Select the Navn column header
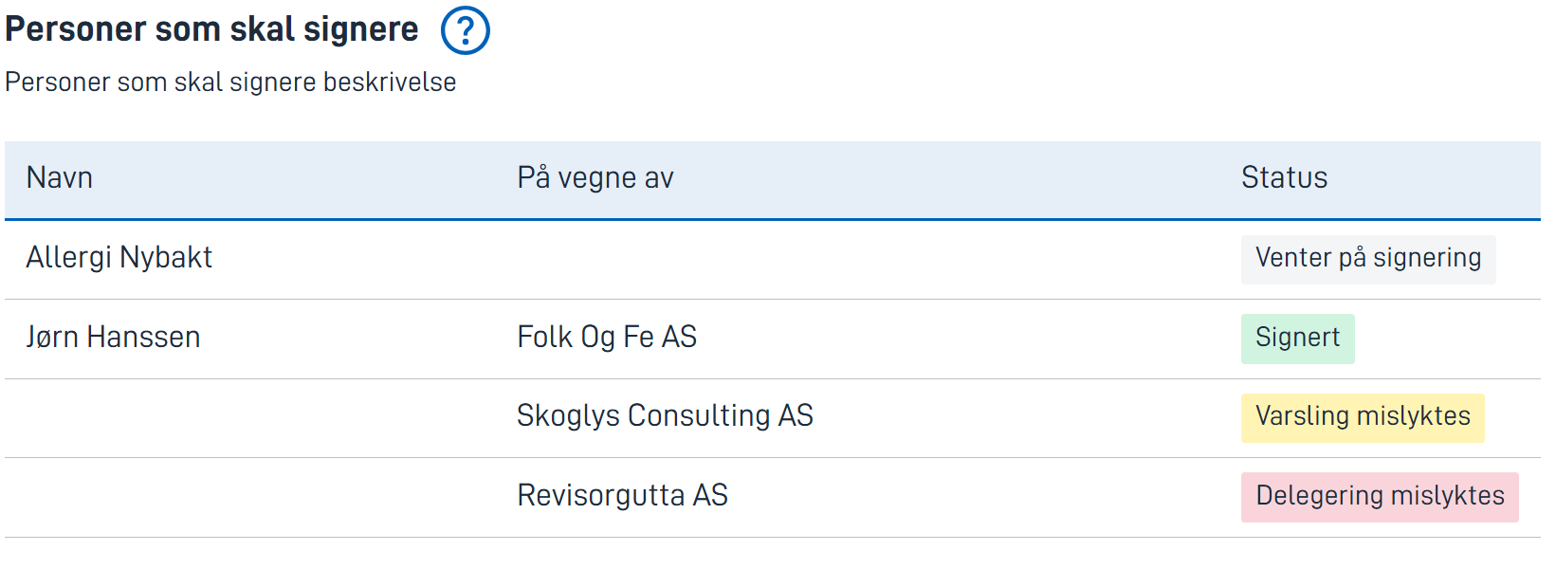1556x569 pixels. pyautogui.click(x=60, y=178)
